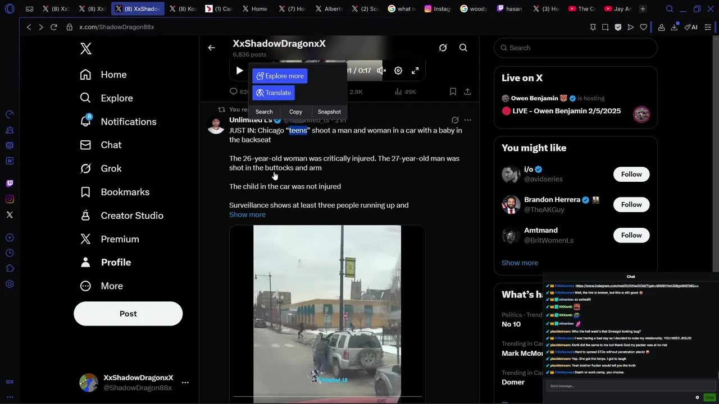
Task: Follow Brandon Herrera
Action: click(x=631, y=205)
